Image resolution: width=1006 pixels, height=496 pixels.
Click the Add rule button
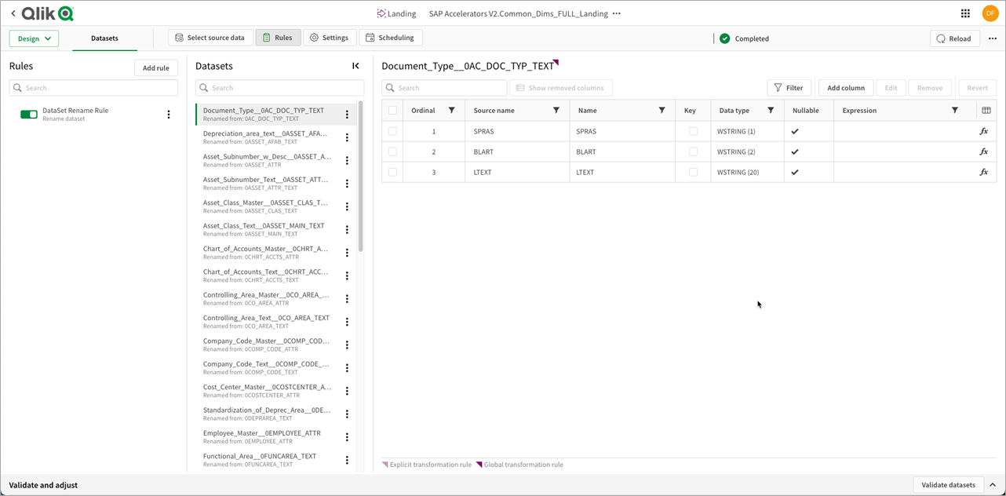[x=156, y=68]
